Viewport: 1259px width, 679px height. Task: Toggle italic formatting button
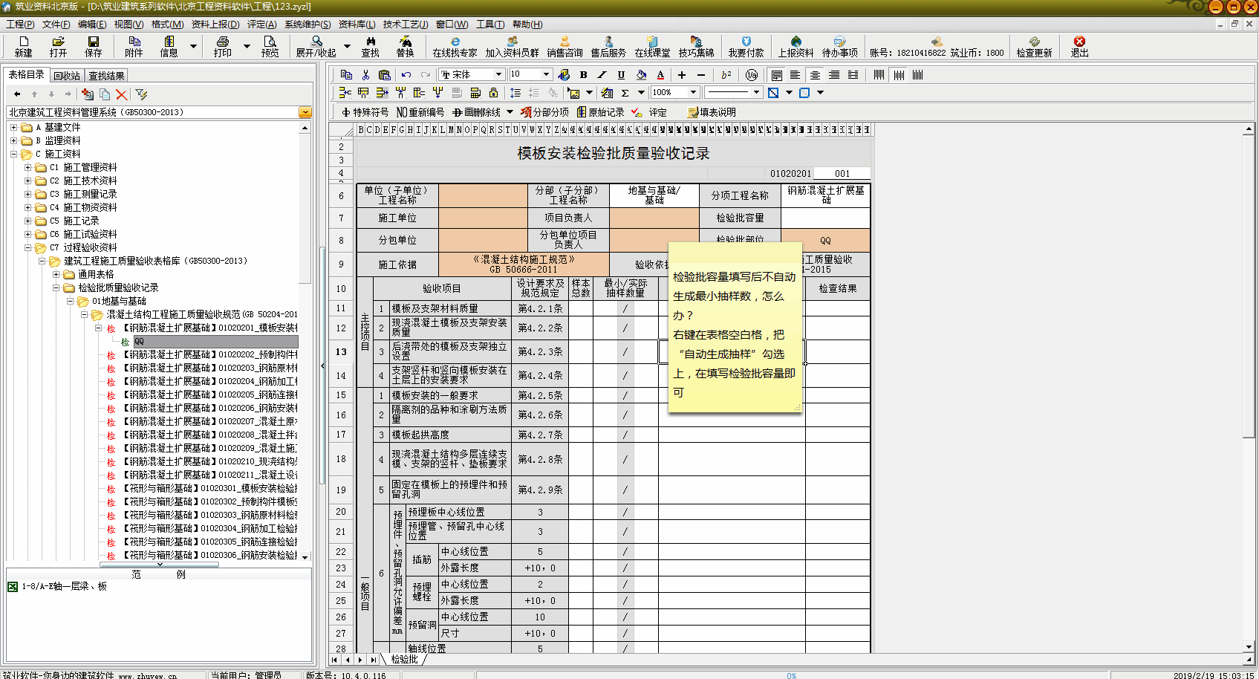tap(602, 75)
